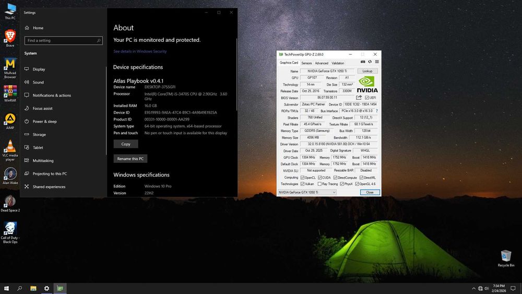Go to Settings Home

63,28
